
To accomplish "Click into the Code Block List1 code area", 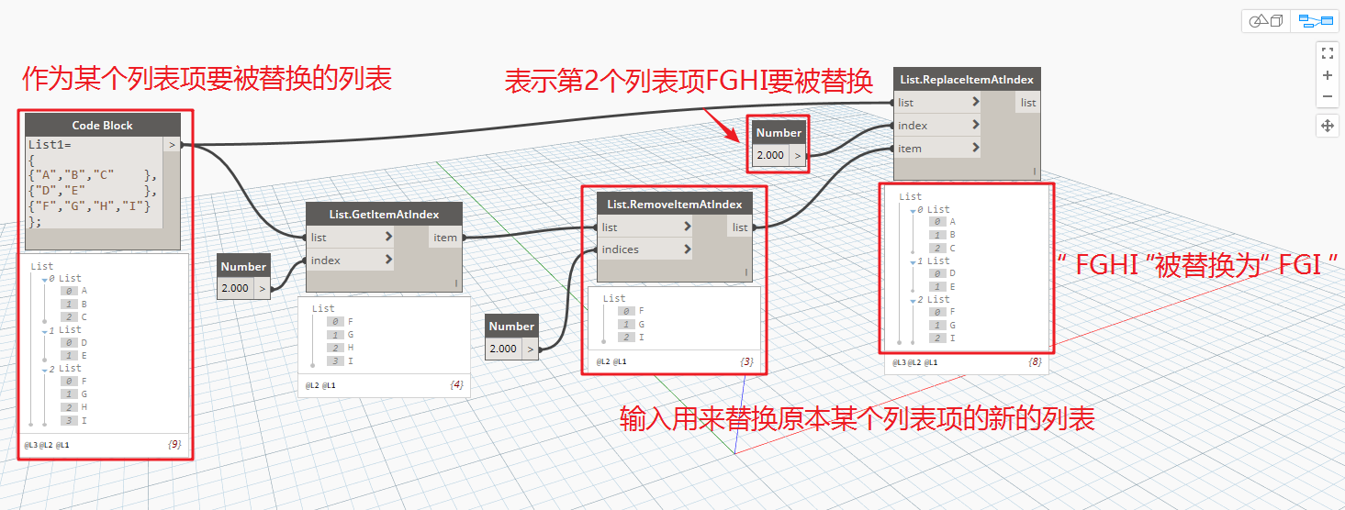I will click(x=94, y=183).
